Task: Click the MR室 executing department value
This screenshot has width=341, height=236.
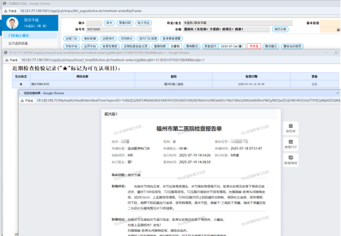Action: pyautogui.click(x=235, y=156)
